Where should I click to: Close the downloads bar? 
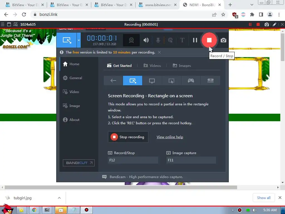tap(280, 198)
